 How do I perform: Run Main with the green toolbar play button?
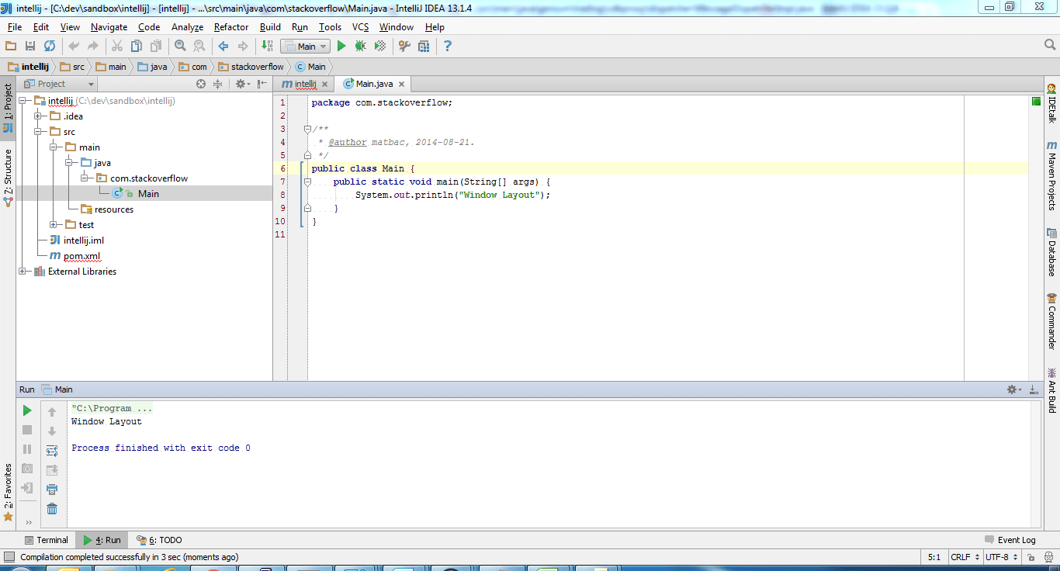tap(341, 47)
